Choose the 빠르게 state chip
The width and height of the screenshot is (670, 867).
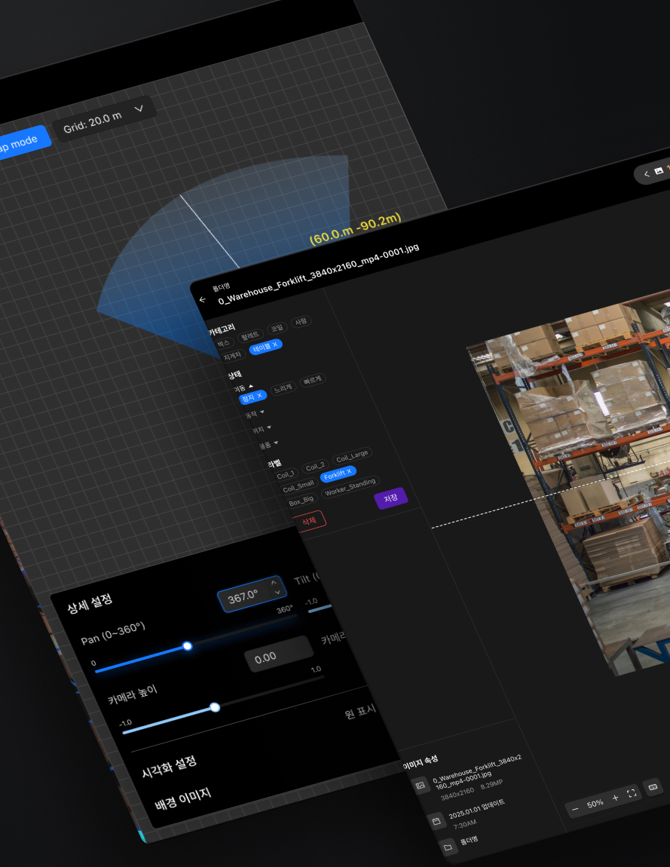pyautogui.click(x=312, y=380)
